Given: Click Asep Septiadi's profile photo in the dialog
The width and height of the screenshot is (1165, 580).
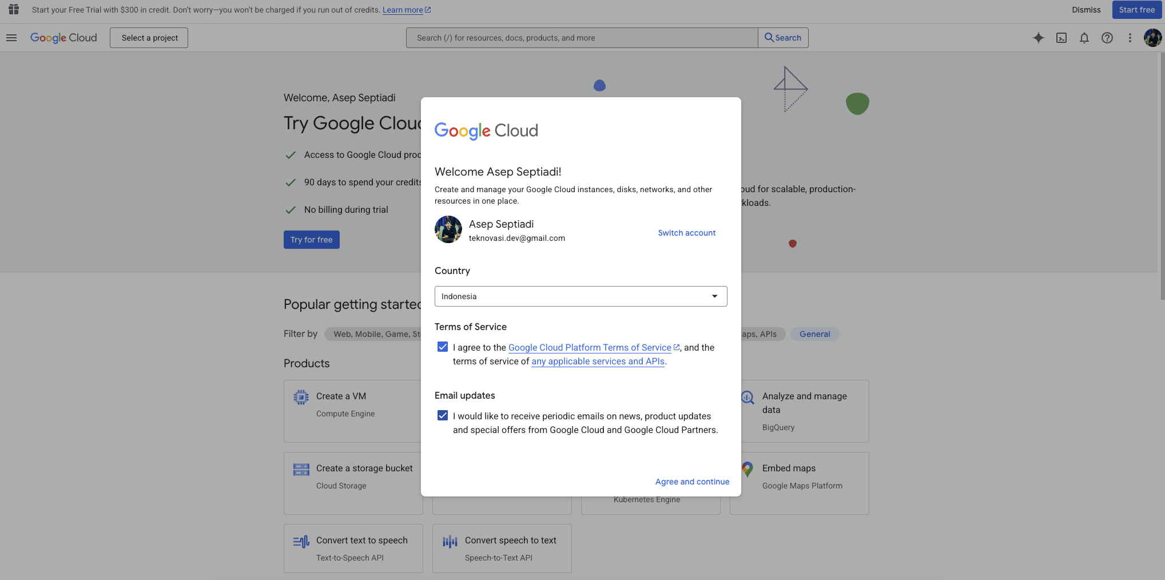Looking at the screenshot, I should [x=448, y=229].
